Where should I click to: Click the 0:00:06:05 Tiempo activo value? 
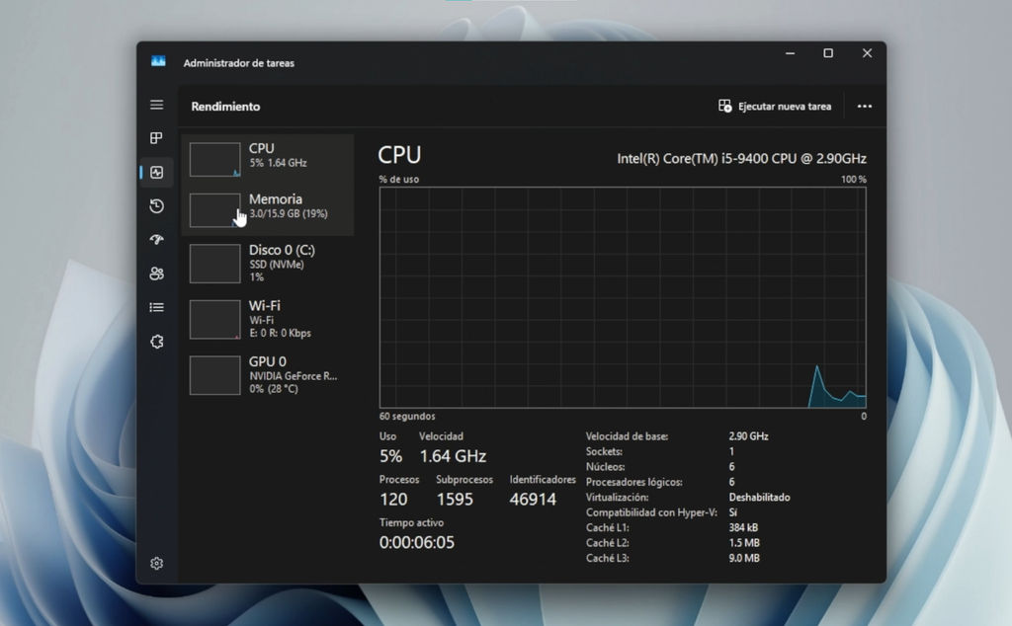(x=417, y=543)
